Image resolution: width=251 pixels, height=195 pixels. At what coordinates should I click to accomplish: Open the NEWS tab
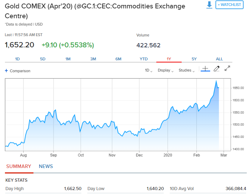(46, 167)
